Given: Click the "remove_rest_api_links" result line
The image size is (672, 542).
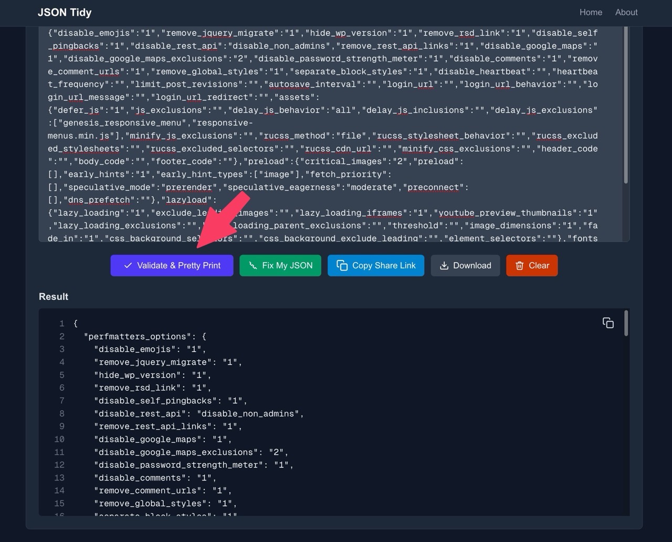Looking at the screenshot, I should pos(168,426).
